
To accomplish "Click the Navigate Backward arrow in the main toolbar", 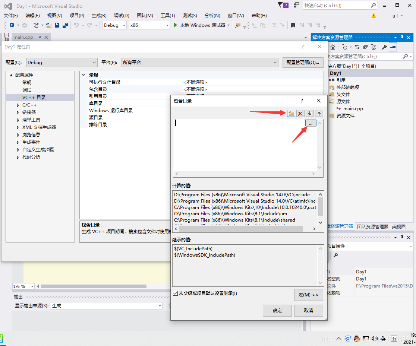I will (12, 25).
